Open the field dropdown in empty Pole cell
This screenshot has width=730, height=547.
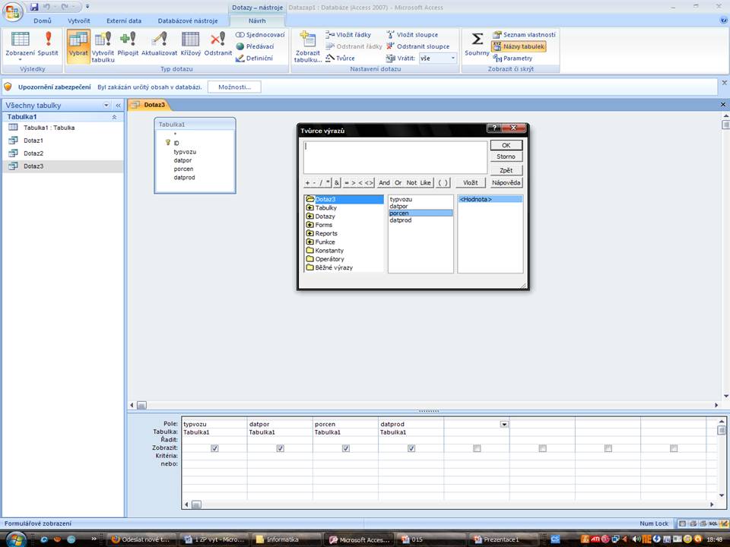click(504, 424)
